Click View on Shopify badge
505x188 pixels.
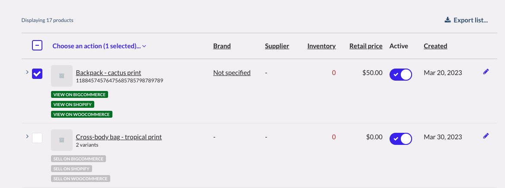pyautogui.click(x=73, y=104)
